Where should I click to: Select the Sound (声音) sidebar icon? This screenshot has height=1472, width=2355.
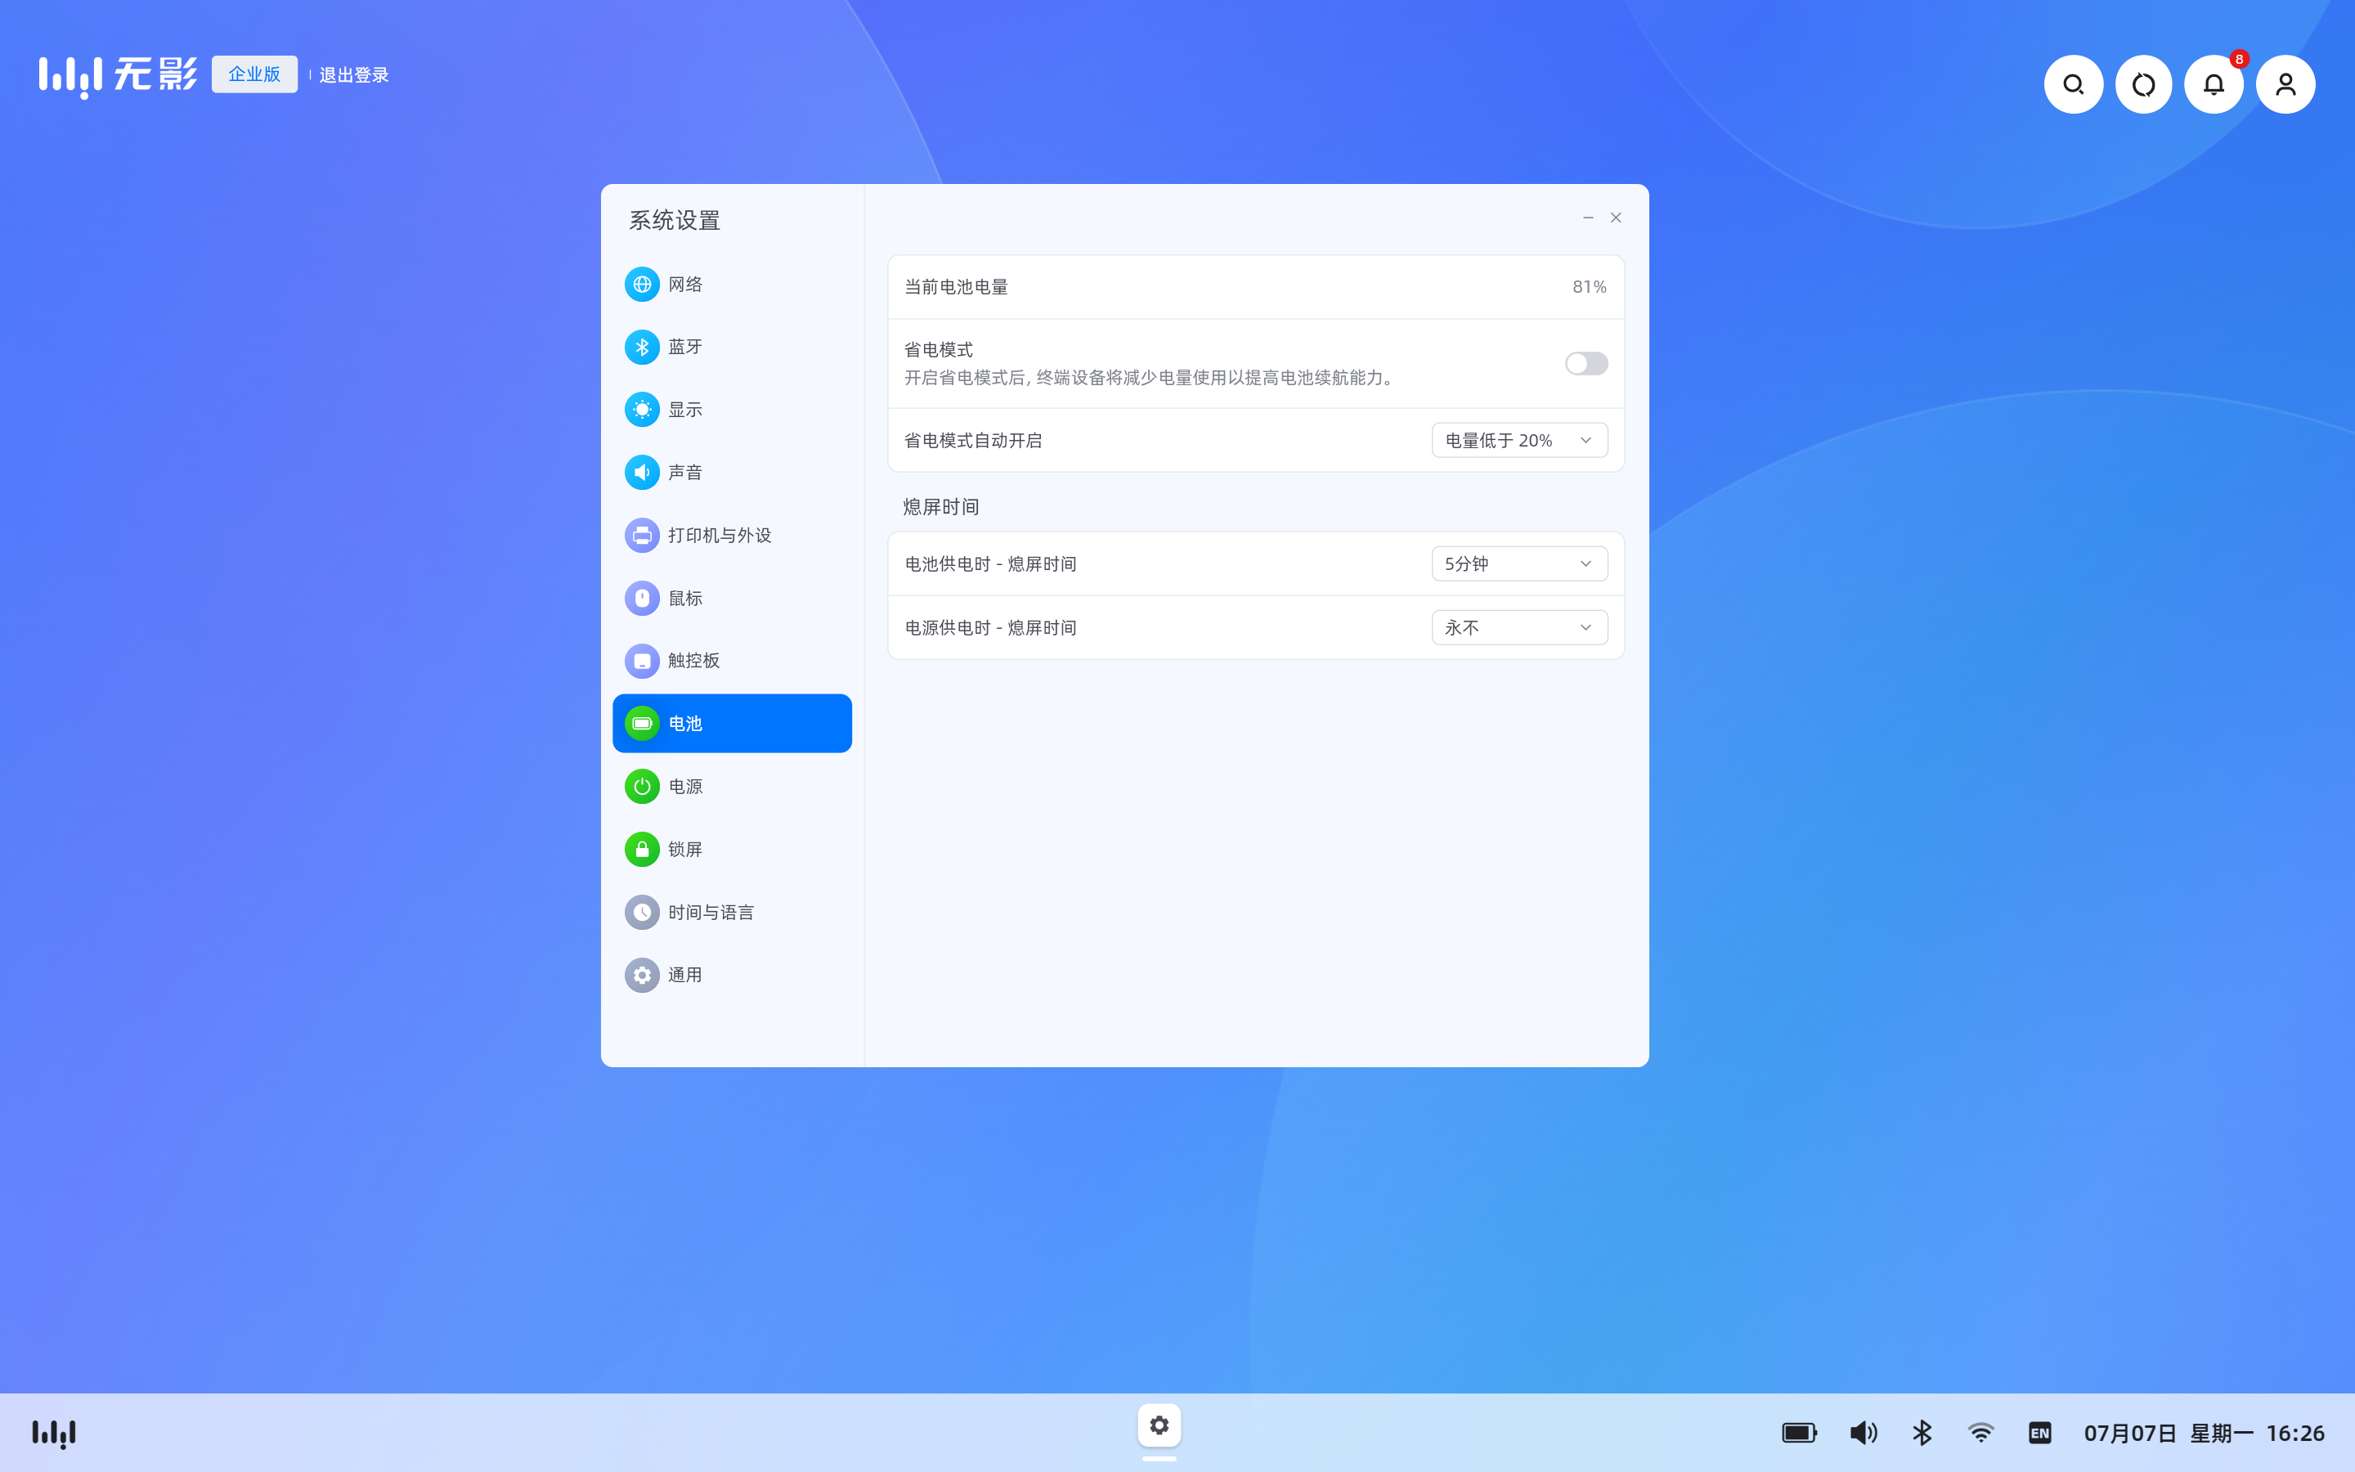641,472
